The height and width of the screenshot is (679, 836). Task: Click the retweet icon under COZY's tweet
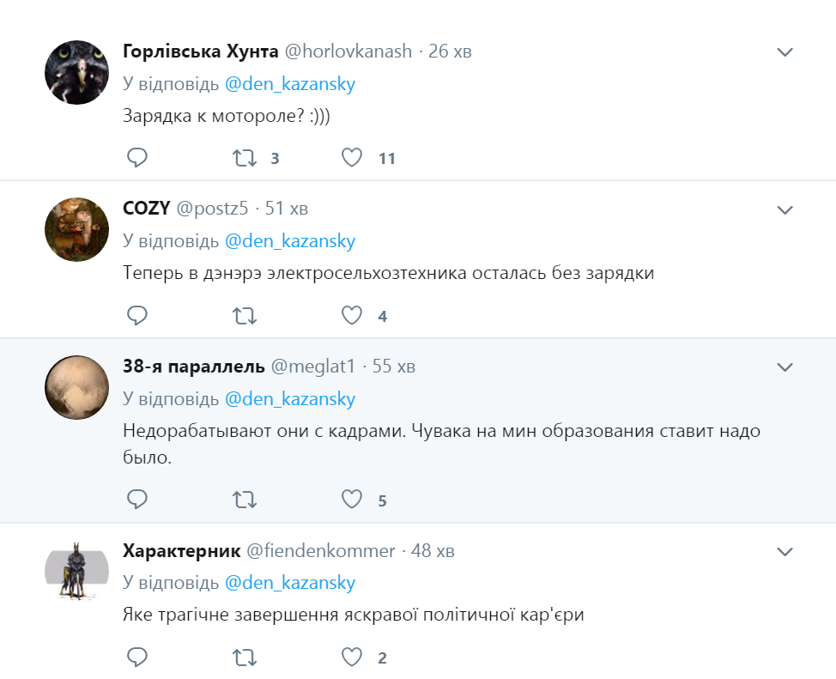tap(243, 315)
